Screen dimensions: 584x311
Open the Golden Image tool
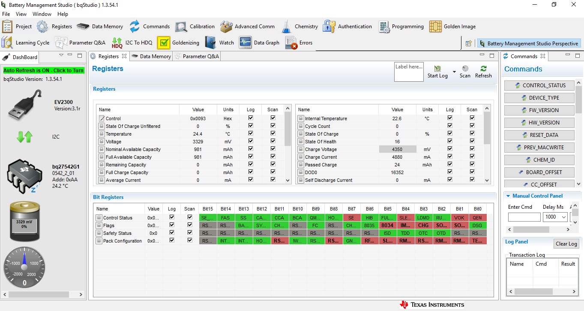point(435,27)
